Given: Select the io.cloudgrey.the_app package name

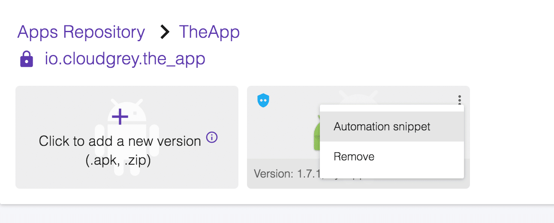Looking at the screenshot, I should pyautogui.click(x=125, y=59).
